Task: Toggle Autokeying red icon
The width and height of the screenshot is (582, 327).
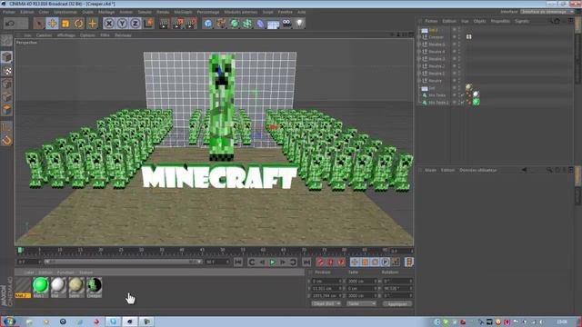Action: [x=330, y=263]
